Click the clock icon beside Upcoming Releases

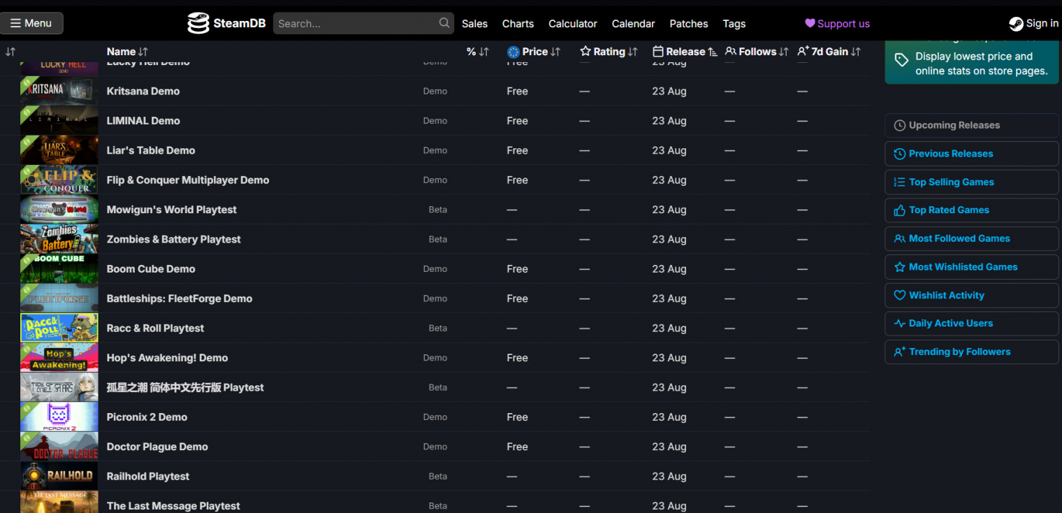tap(900, 126)
